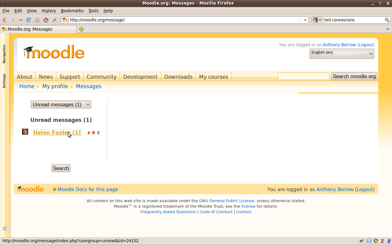The width and height of the screenshot is (392, 245).
Task: Click the Stop loading icon
Action: [37, 20]
